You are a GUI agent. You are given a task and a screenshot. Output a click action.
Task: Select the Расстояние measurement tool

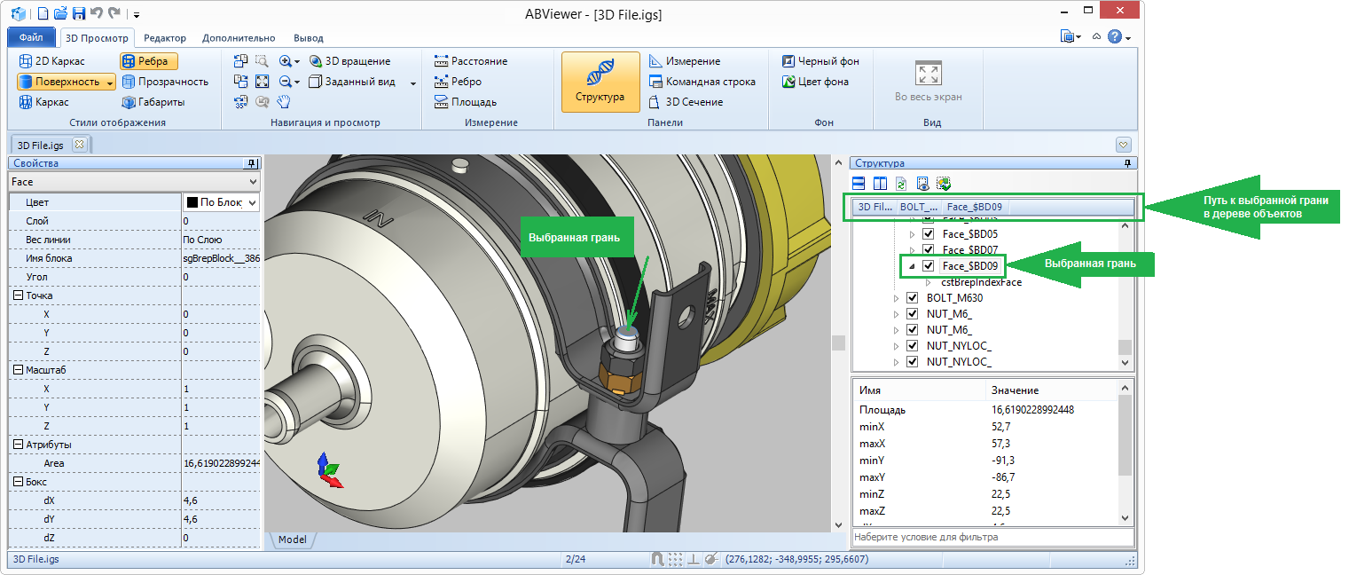[x=470, y=61]
